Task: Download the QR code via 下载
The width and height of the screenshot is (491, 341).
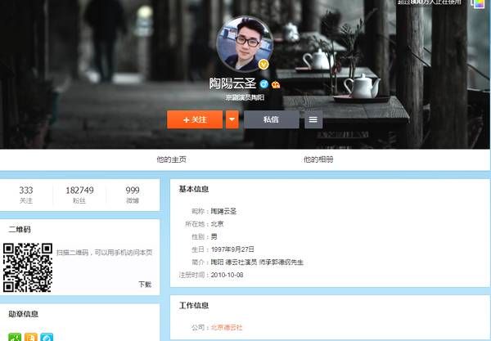Action: click(x=144, y=285)
